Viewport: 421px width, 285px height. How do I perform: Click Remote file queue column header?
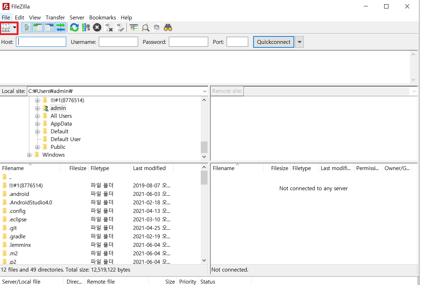pos(116,281)
